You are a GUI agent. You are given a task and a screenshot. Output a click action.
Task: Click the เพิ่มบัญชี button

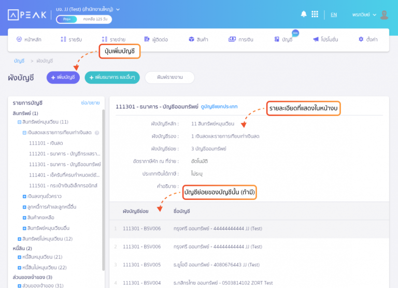point(62,77)
